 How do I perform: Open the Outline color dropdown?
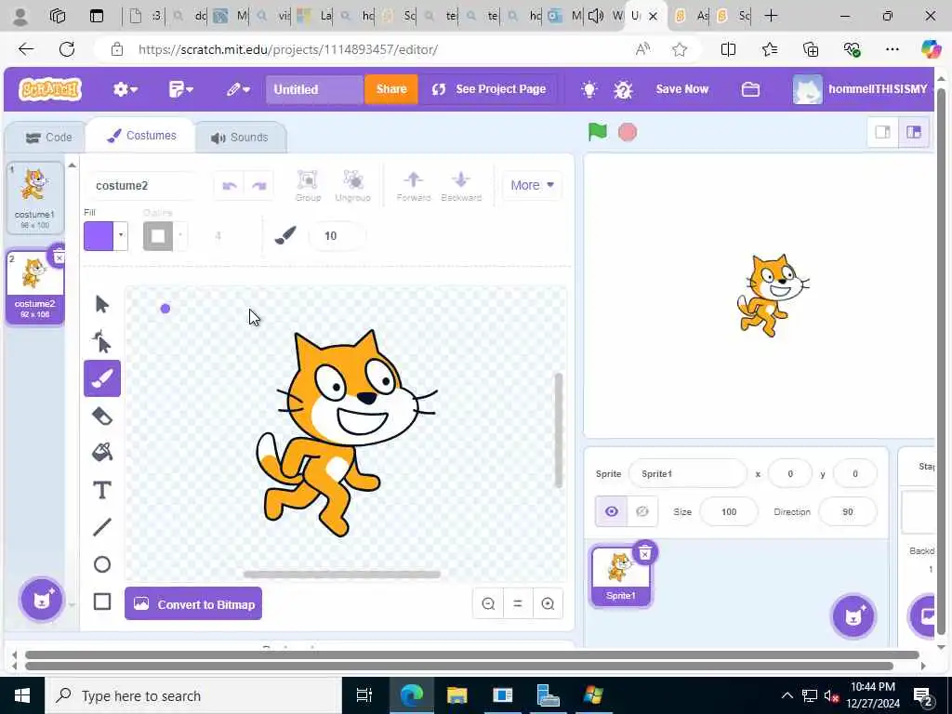[x=179, y=235]
